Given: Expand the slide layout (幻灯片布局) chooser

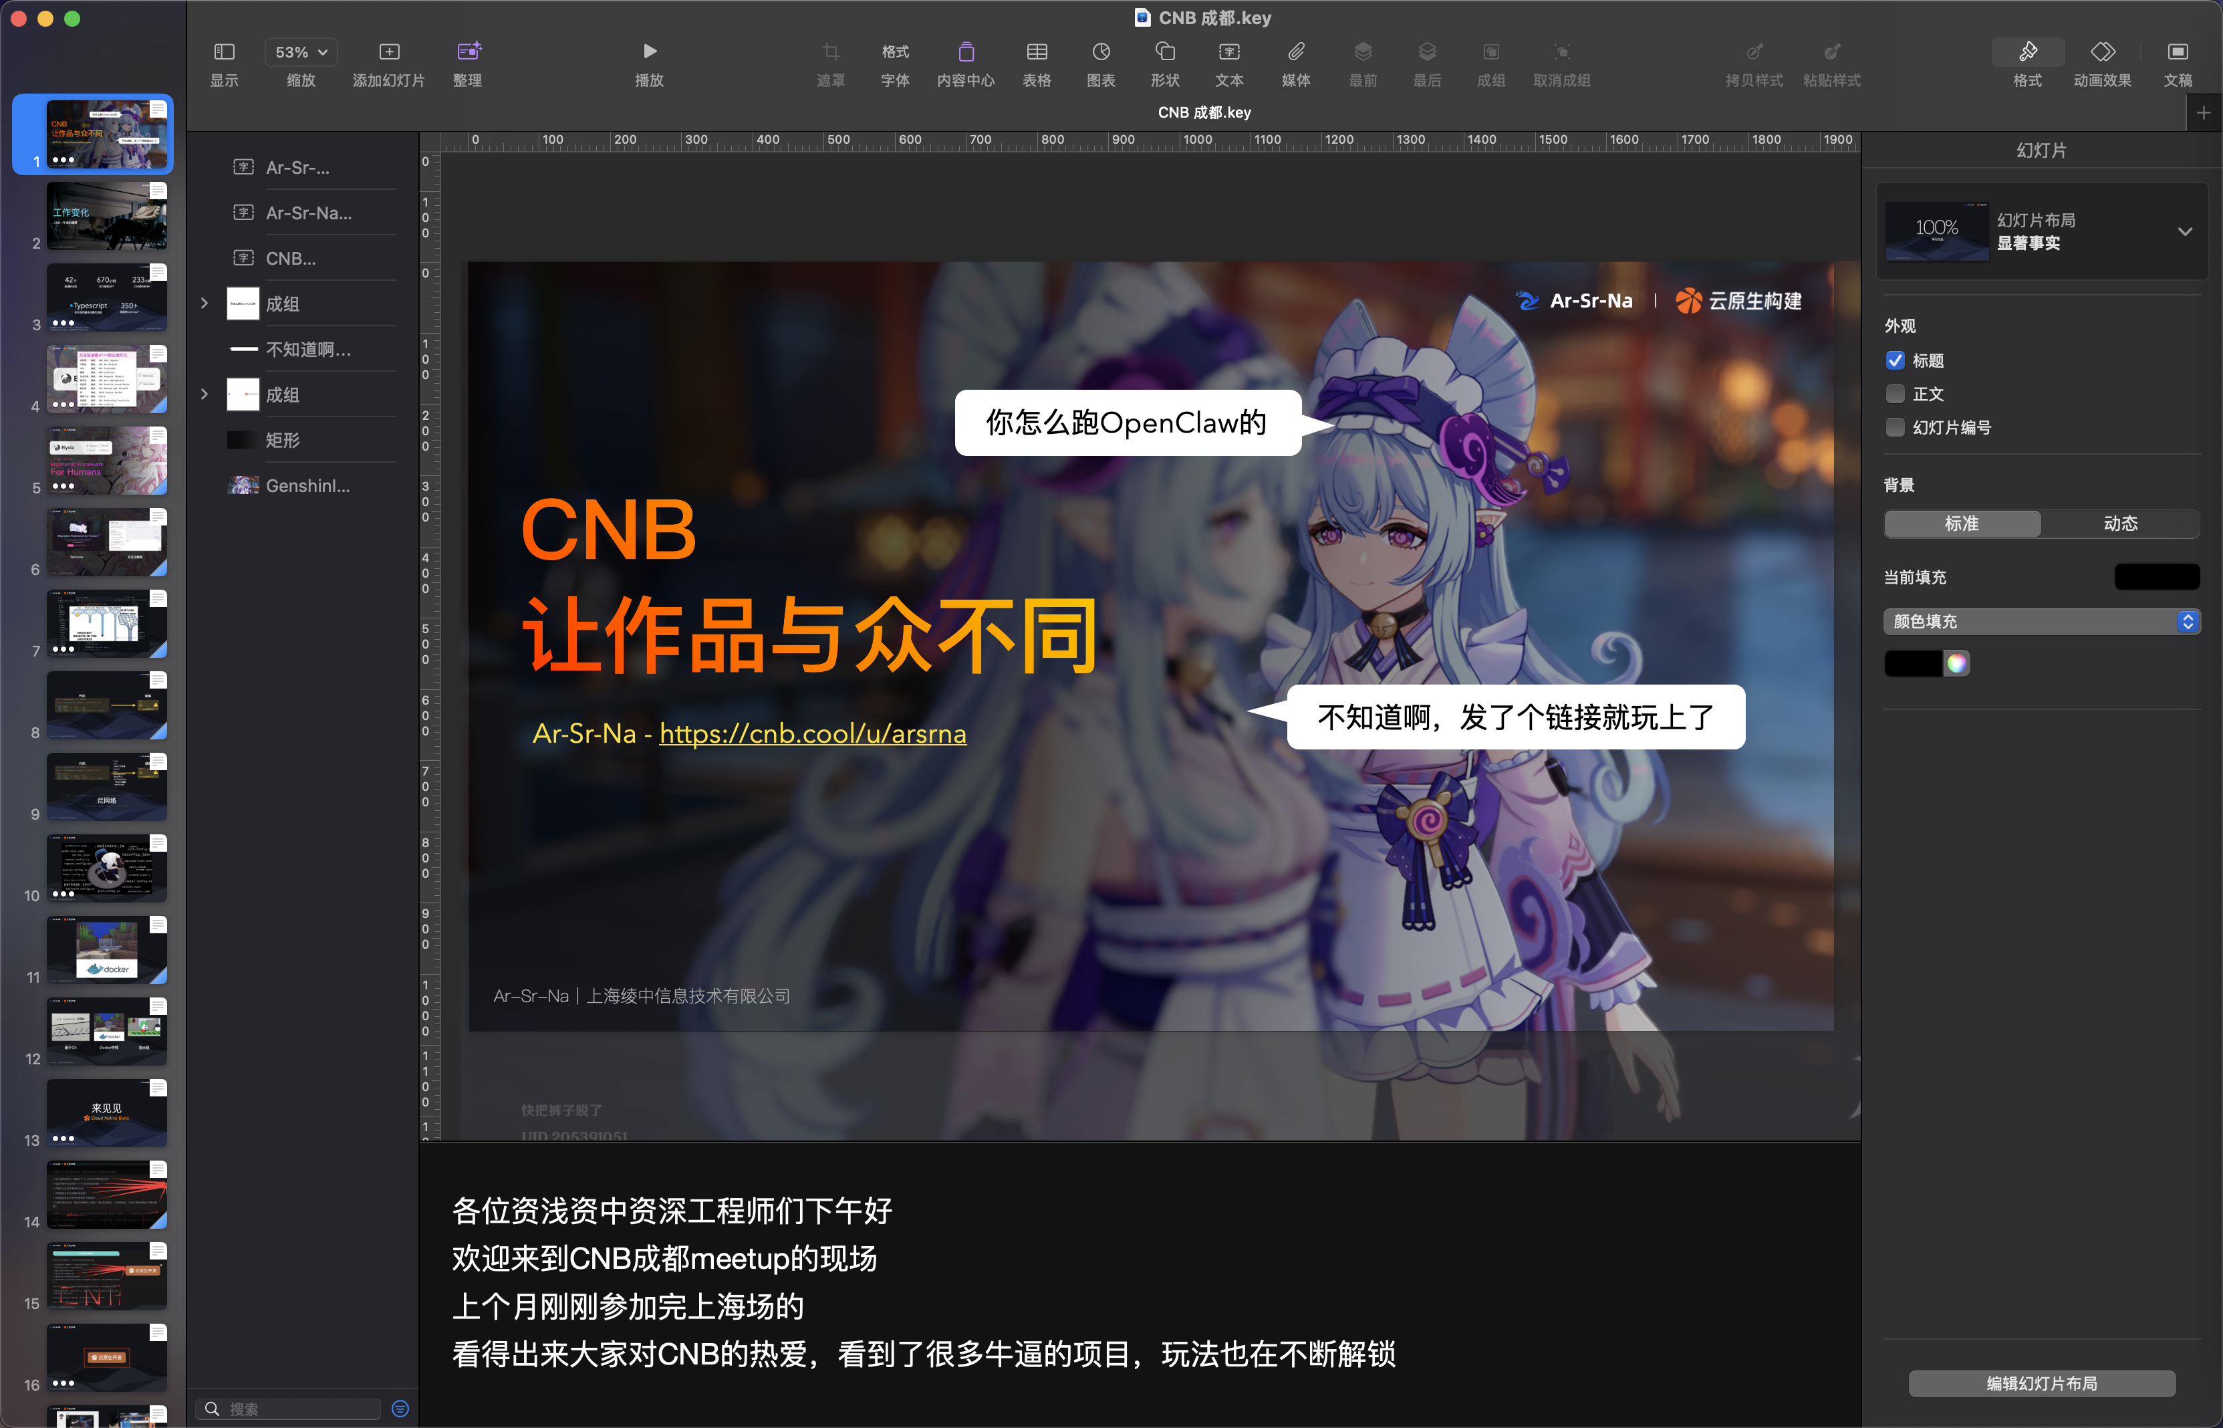Looking at the screenshot, I should (2184, 232).
